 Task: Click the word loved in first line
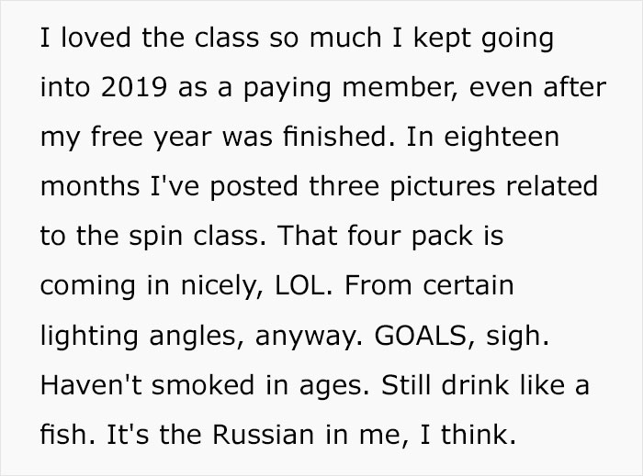click(x=96, y=38)
